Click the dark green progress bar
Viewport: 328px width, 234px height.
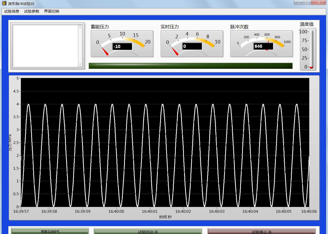(190, 66)
